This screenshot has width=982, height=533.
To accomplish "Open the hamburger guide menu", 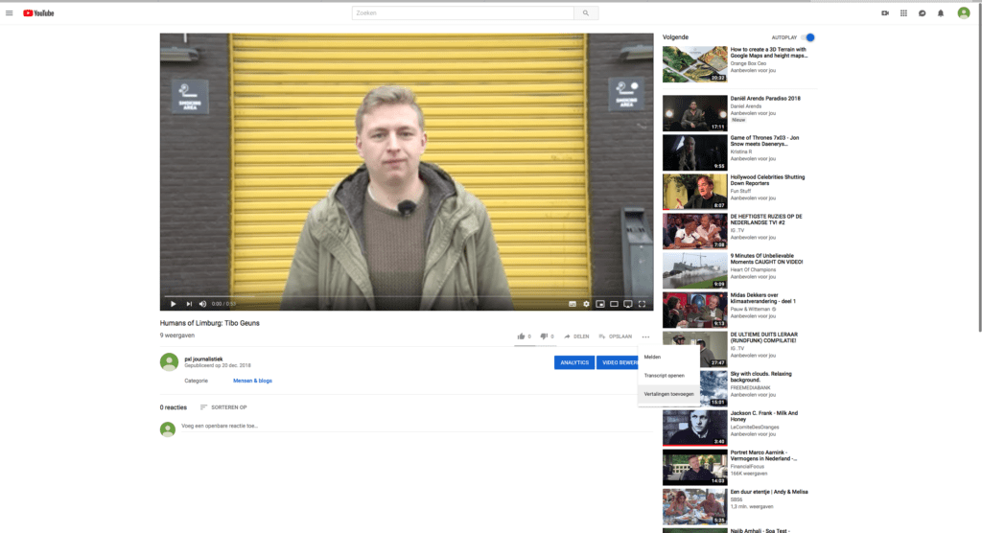I will (x=10, y=12).
